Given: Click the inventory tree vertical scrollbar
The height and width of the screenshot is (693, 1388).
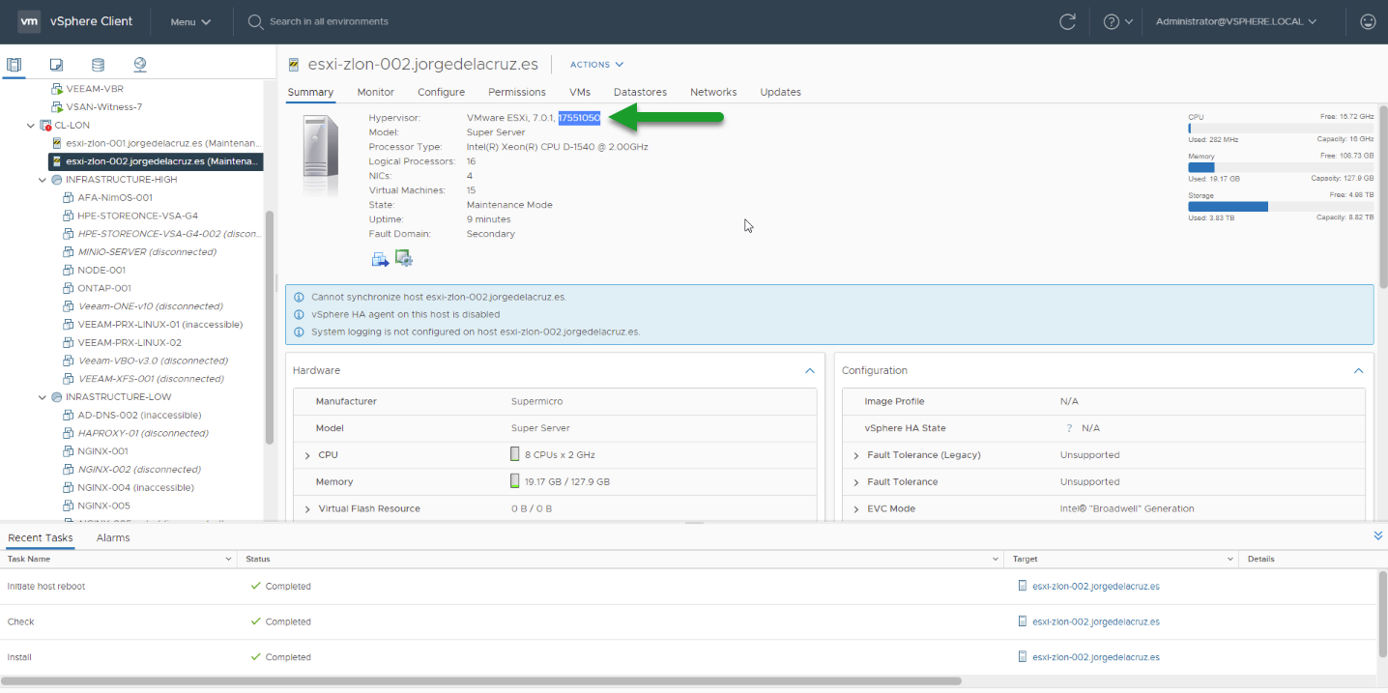Looking at the screenshot, I should [x=270, y=329].
